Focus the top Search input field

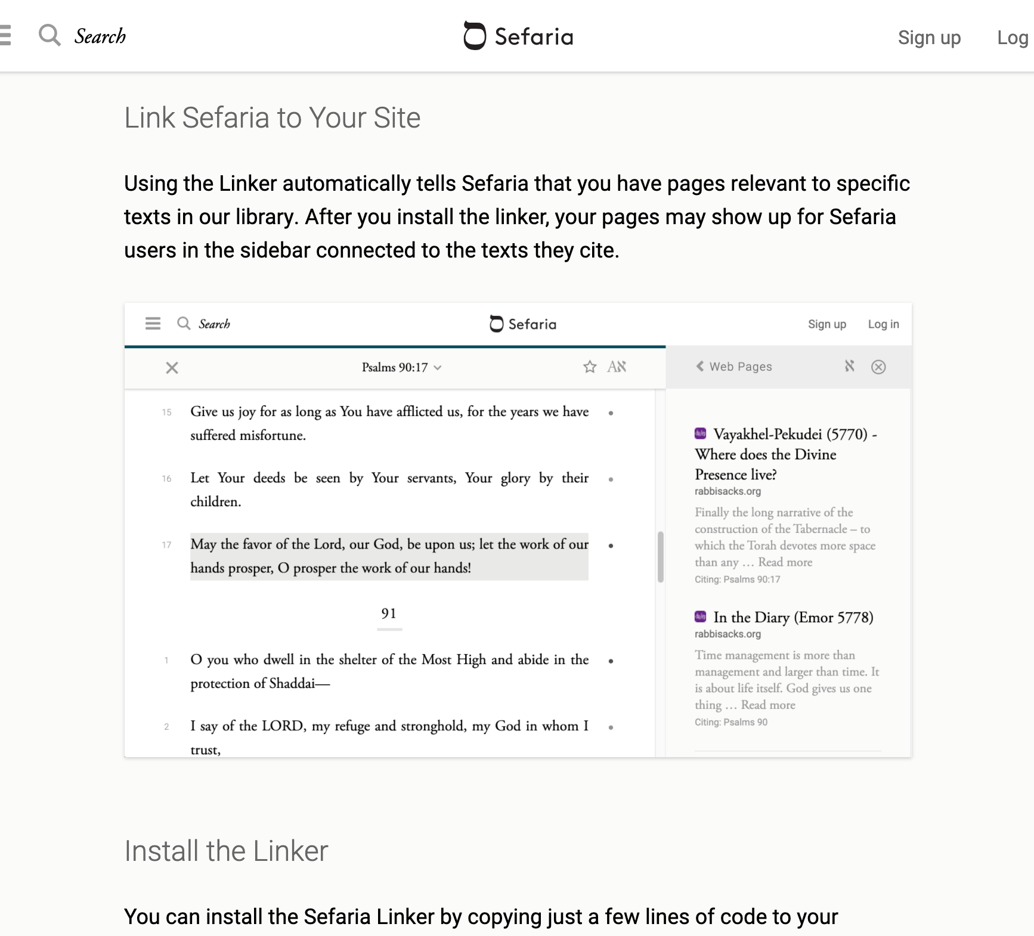100,36
